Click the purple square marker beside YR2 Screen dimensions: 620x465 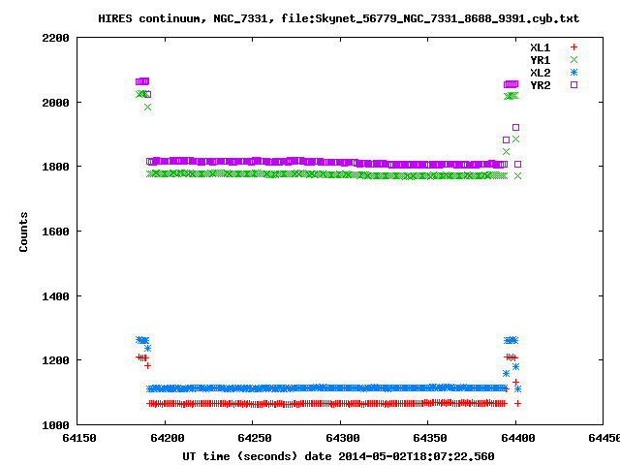point(573,84)
